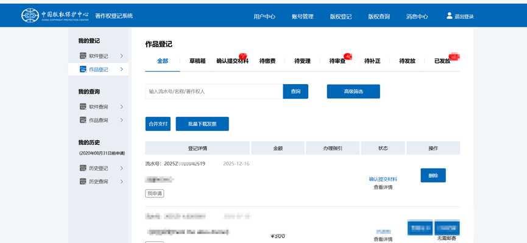Click the 查询 search button

[x=295, y=91]
